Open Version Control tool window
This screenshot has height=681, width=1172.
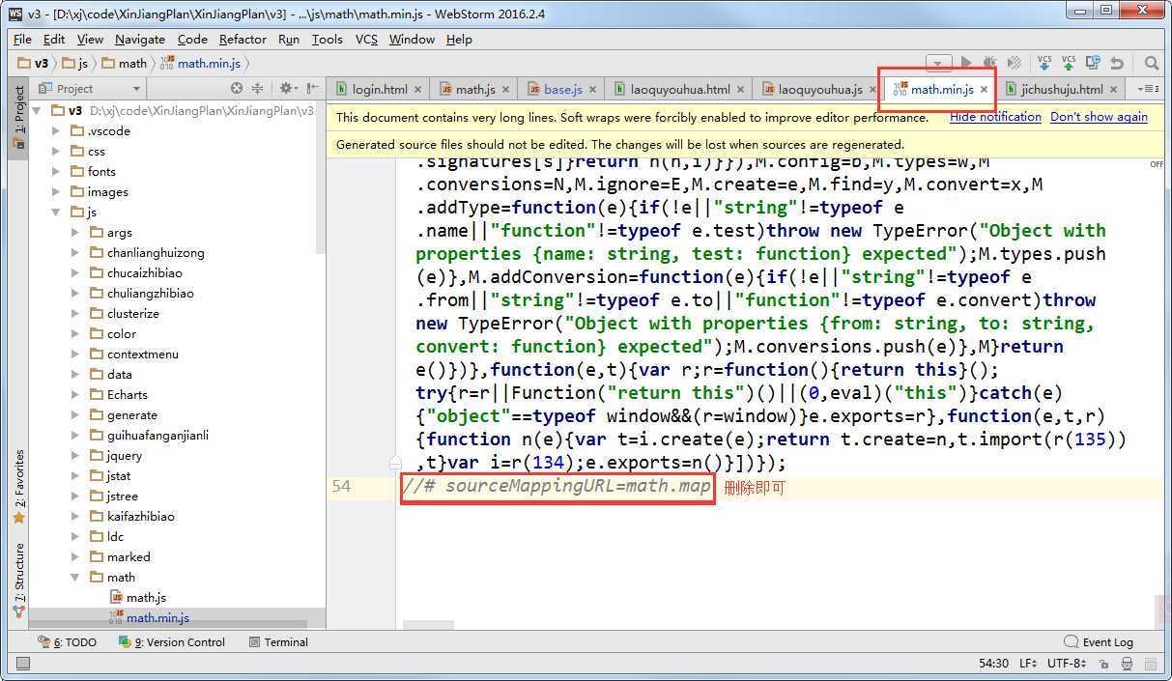172,641
